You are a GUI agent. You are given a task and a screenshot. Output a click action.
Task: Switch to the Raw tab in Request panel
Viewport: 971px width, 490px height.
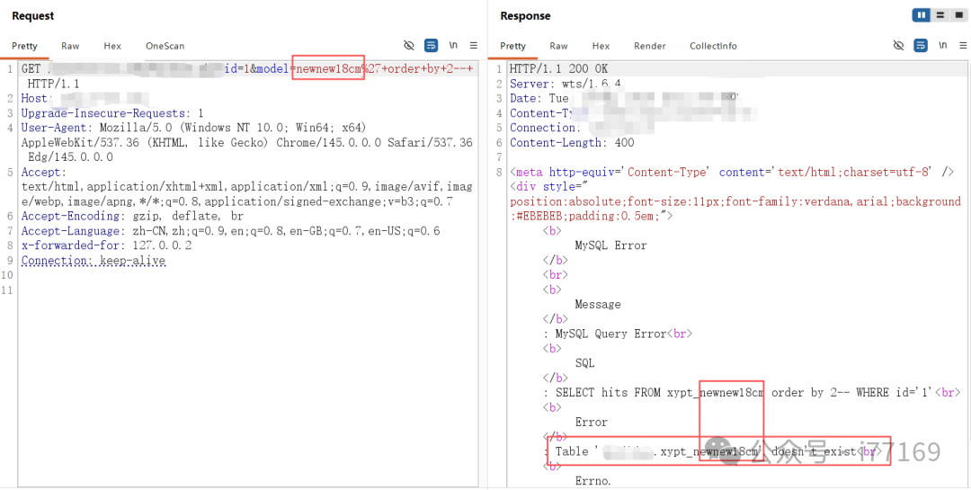coord(70,46)
